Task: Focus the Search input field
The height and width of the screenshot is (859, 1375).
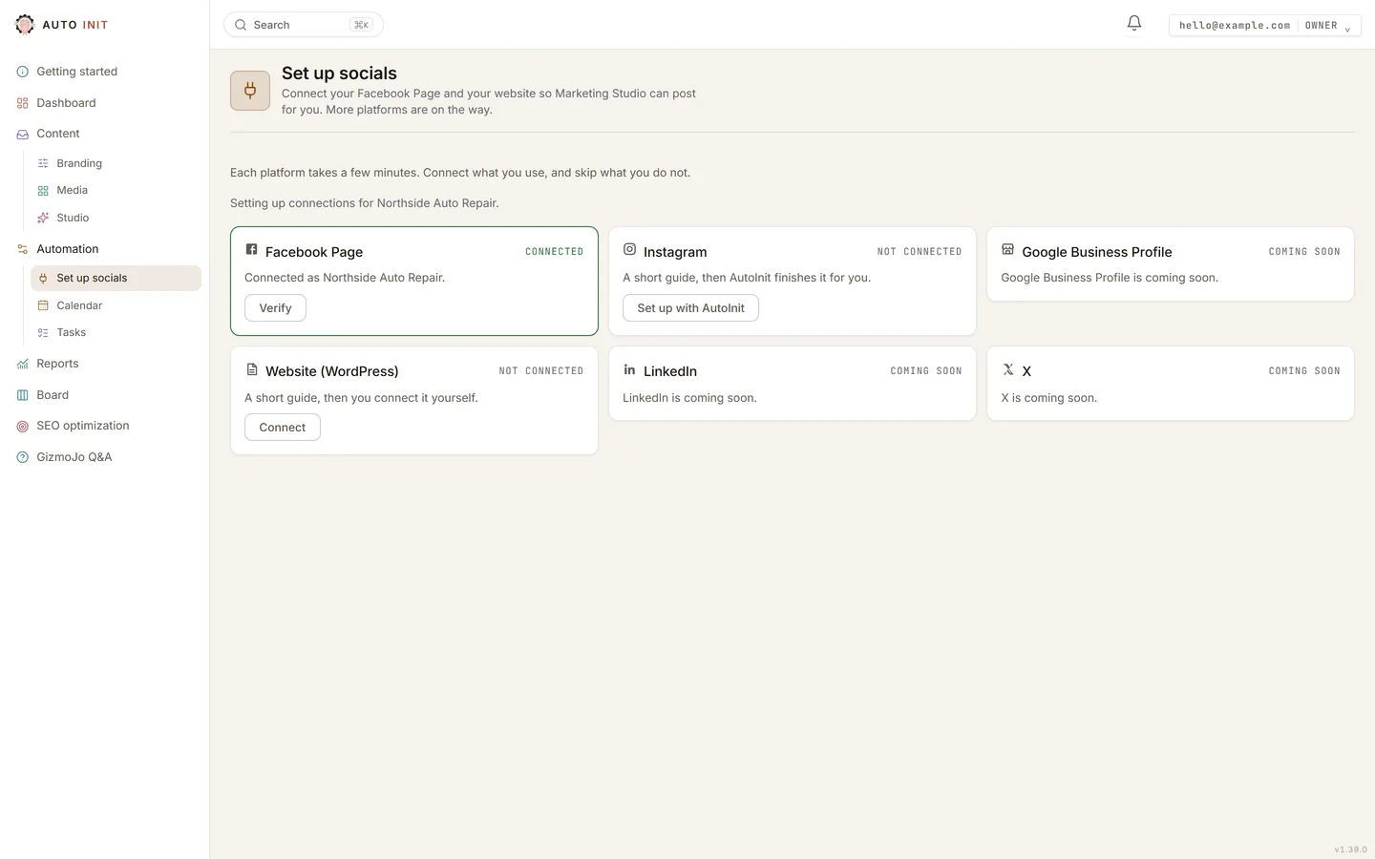Action: [304, 25]
